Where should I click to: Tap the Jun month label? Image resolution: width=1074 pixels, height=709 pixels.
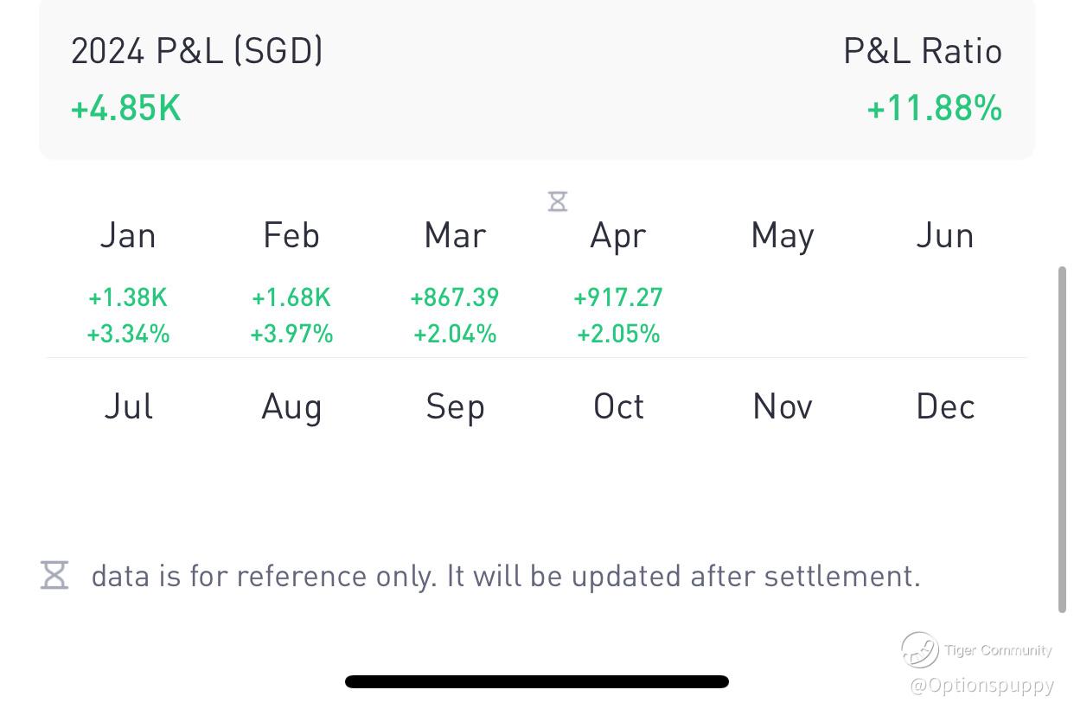click(945, 235)
